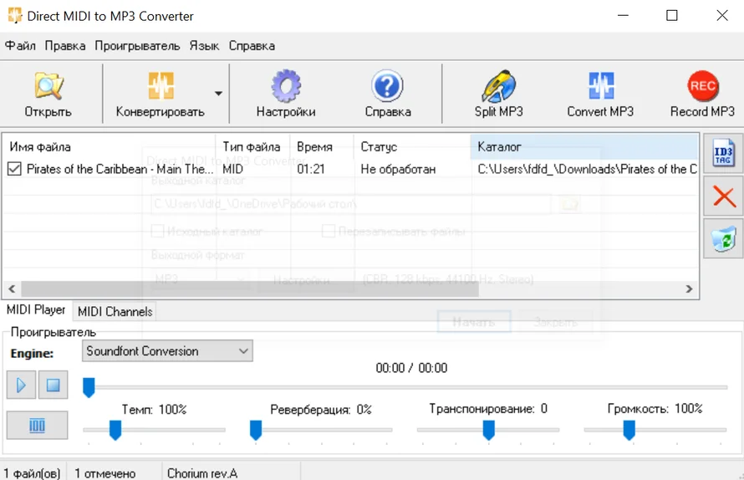Select the C:\Users\fdfd_\Downloads path cell
The image size is (744, 480).
click(x=587, y=169)
